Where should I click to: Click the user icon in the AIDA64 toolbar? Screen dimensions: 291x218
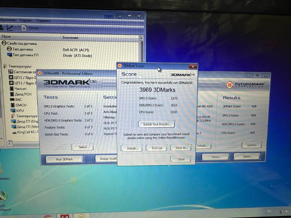[x=1, y=28]
